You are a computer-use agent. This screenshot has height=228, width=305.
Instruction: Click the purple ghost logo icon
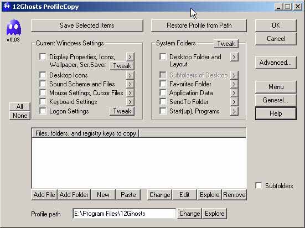(x=14, y=28)
